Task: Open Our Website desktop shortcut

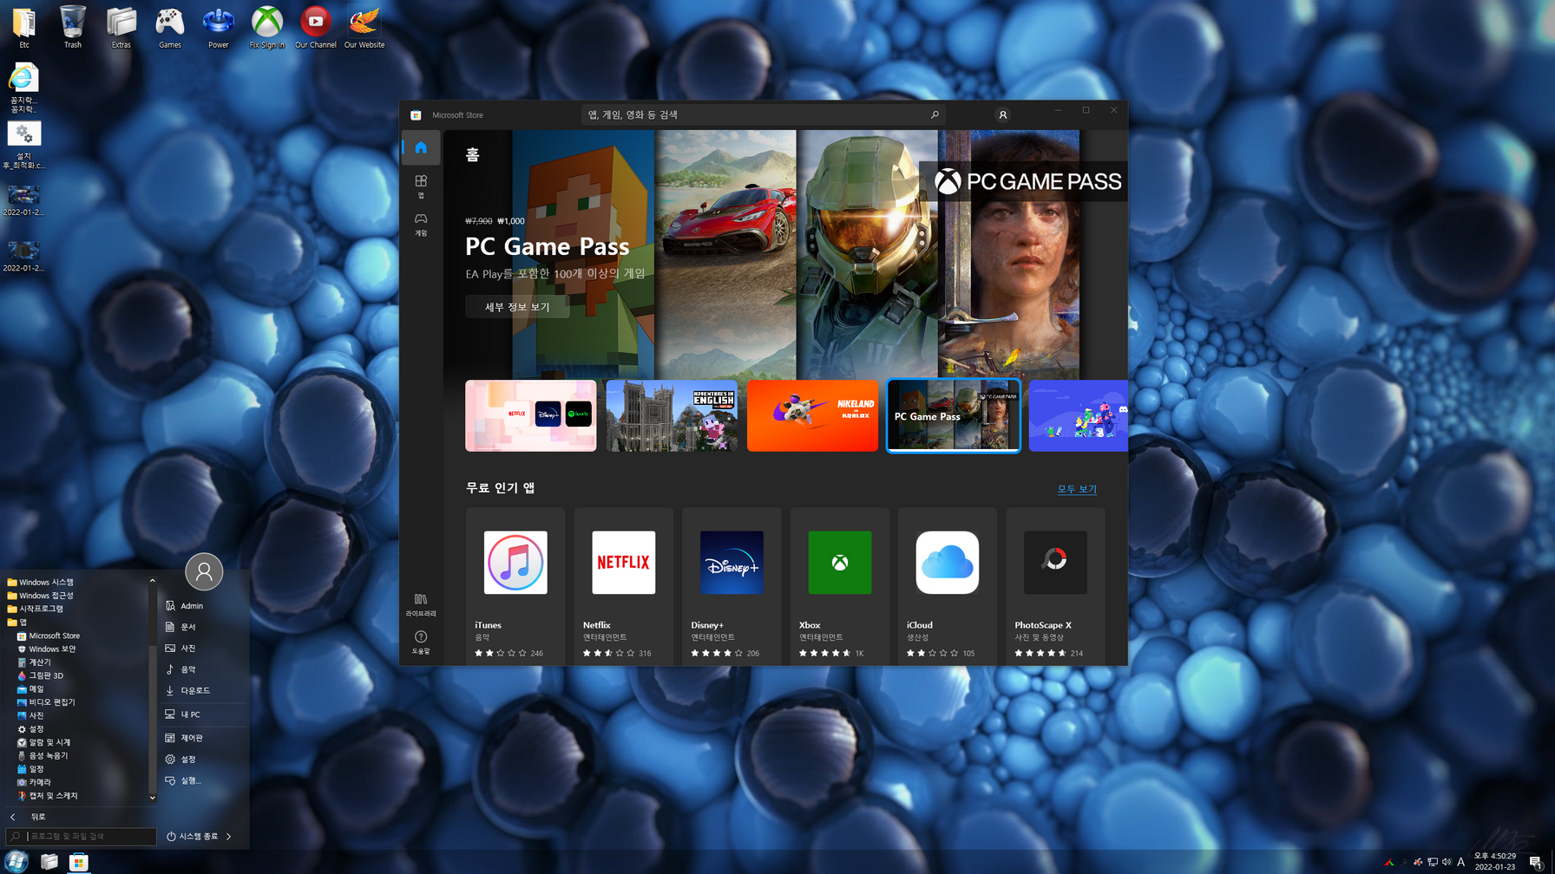Action: click(x=364, y=28)
